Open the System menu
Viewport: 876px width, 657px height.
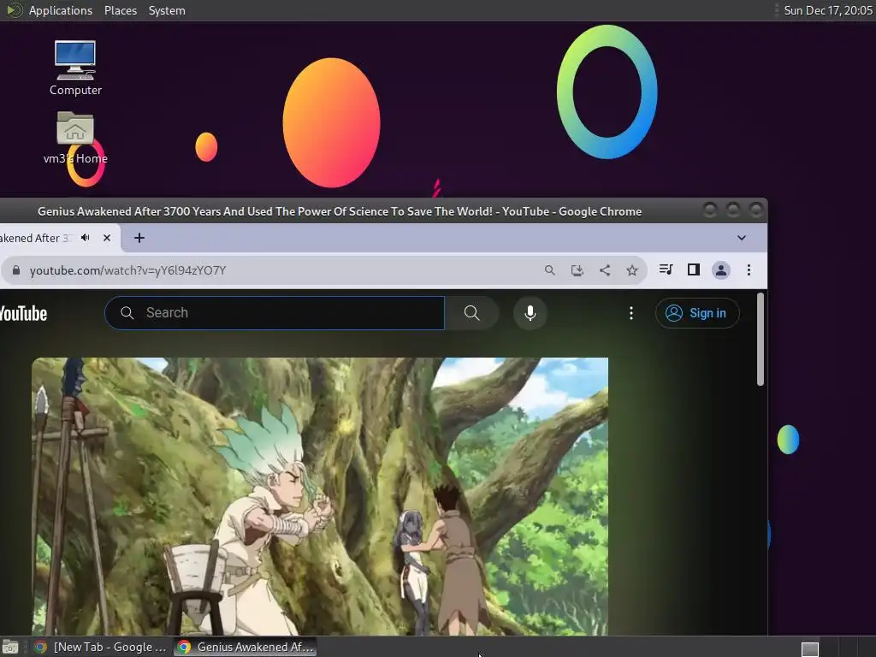(167, 10)
